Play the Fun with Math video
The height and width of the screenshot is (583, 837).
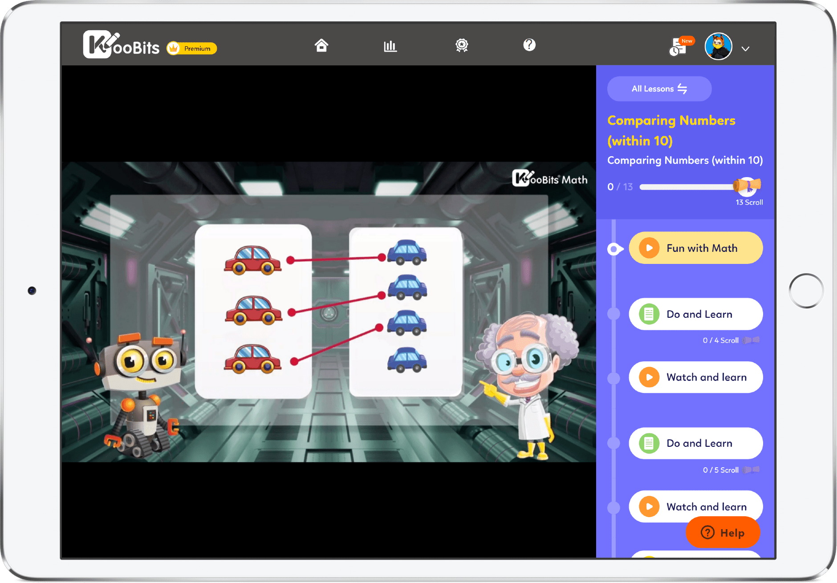click(x=696, y=248)
